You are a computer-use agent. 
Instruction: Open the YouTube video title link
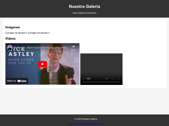click(x=41, y=48)
